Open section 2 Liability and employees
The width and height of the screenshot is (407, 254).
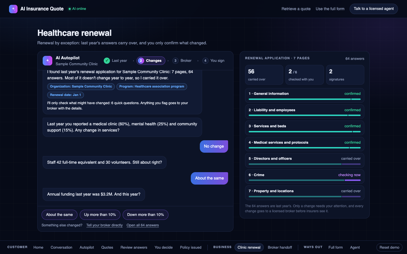[305, 112]
